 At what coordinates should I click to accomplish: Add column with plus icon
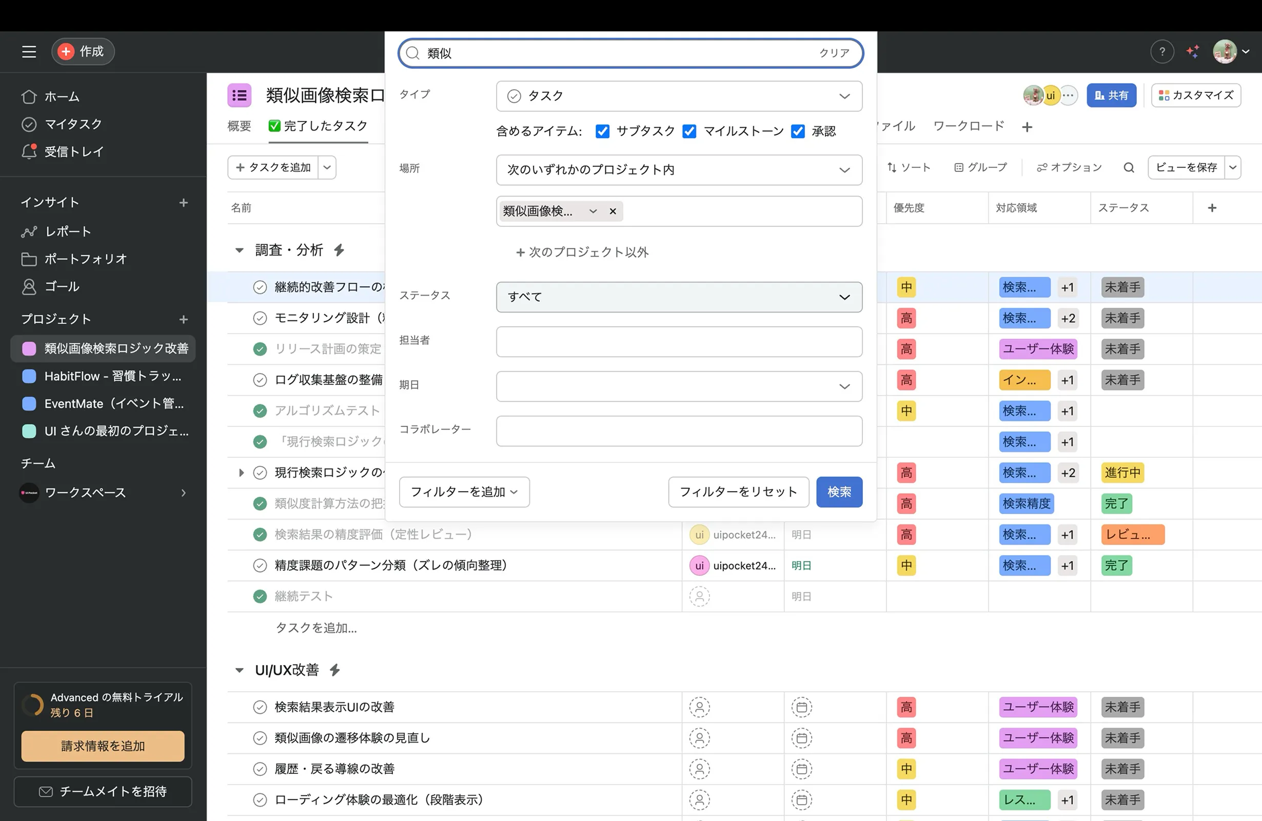point(1212,208)
